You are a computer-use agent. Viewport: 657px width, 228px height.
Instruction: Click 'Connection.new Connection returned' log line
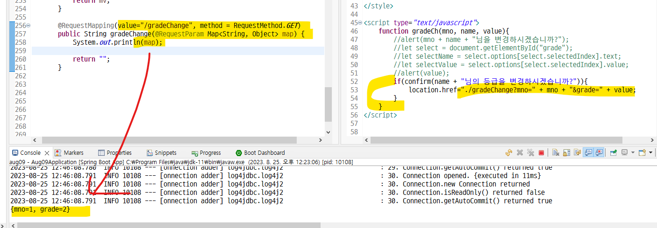pyautogui.click(x=466, y=184)
